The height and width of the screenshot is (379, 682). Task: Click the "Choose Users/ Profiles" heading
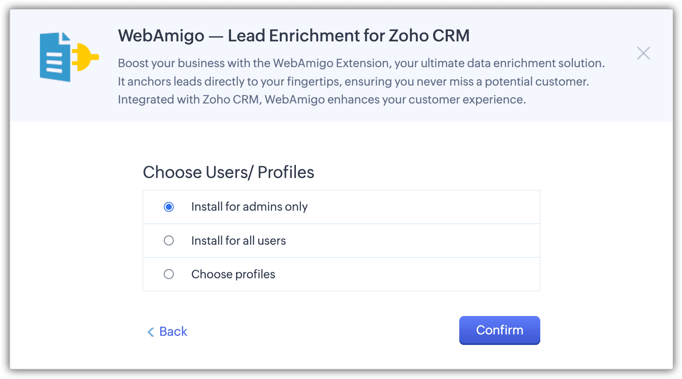(228, 172)
